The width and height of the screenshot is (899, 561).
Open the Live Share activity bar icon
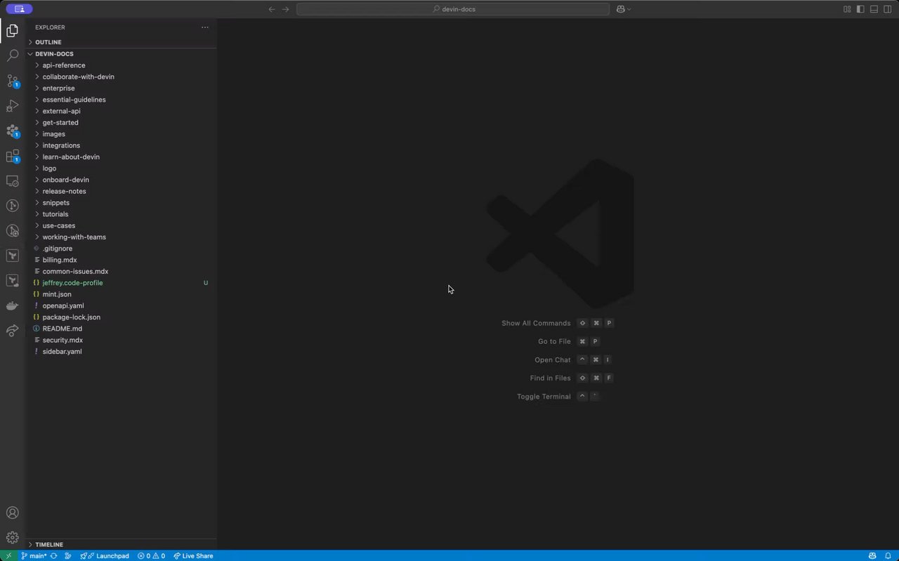13,331
